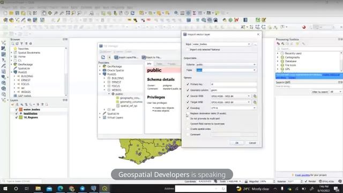Open Microsoft Edge from the taskbar
343x193 pixels.
(x=61, y=188)
